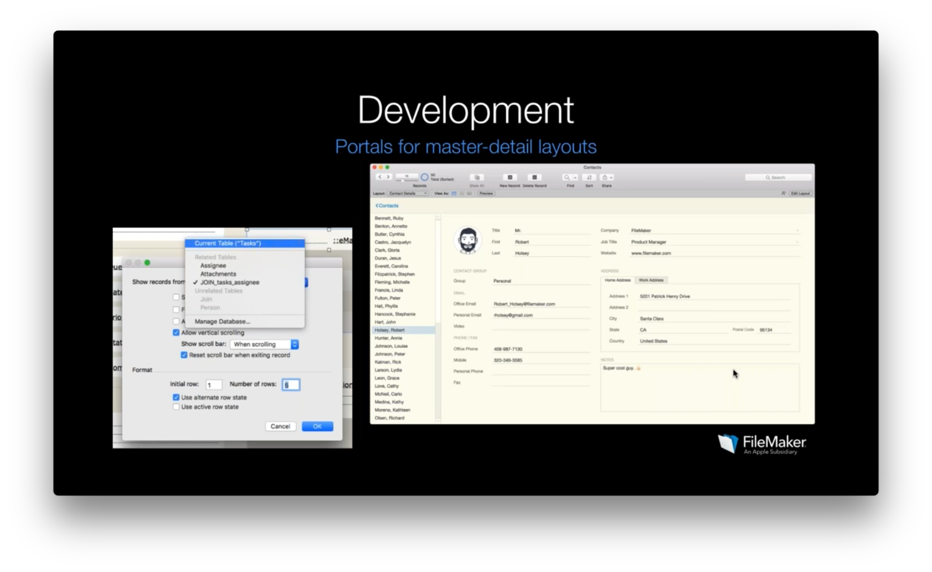Select Assignee in the table menu
Image resolution: width=932 pixels, height=572 pixels.
(245, 265)
